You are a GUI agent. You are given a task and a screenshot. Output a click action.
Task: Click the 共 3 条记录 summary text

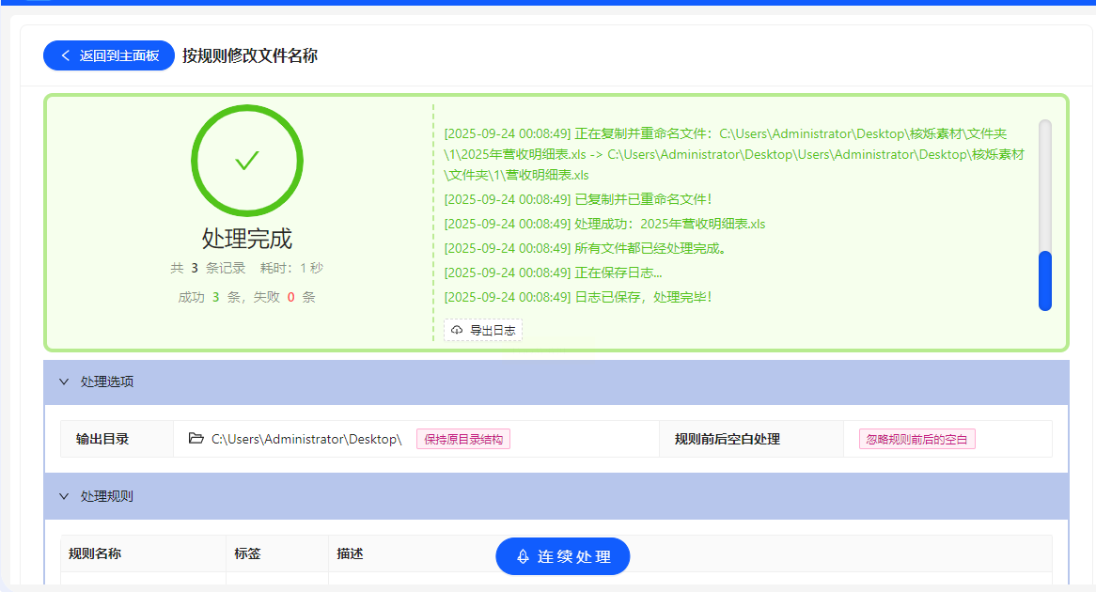[209, 268]
